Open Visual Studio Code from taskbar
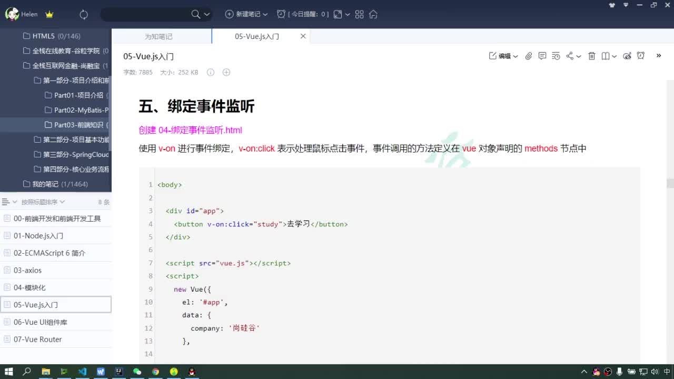 [x=82, y=372]
